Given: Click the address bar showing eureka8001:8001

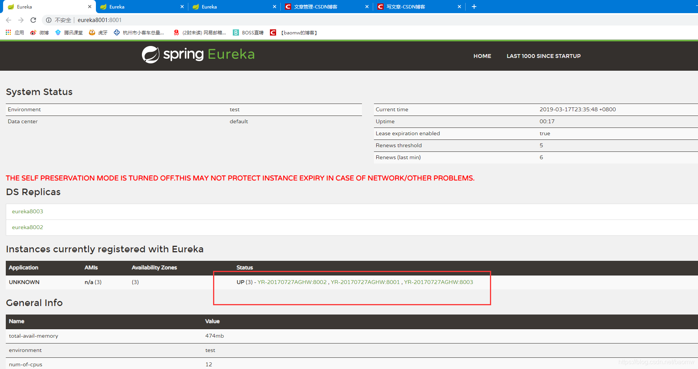Looking at the screenshot, I should click(x=100, y=20).
